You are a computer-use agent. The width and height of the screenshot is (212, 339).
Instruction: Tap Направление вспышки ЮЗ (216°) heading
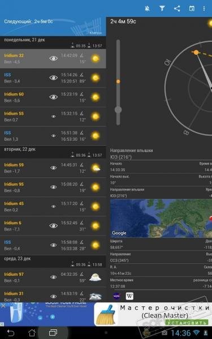tap(132, 154)
